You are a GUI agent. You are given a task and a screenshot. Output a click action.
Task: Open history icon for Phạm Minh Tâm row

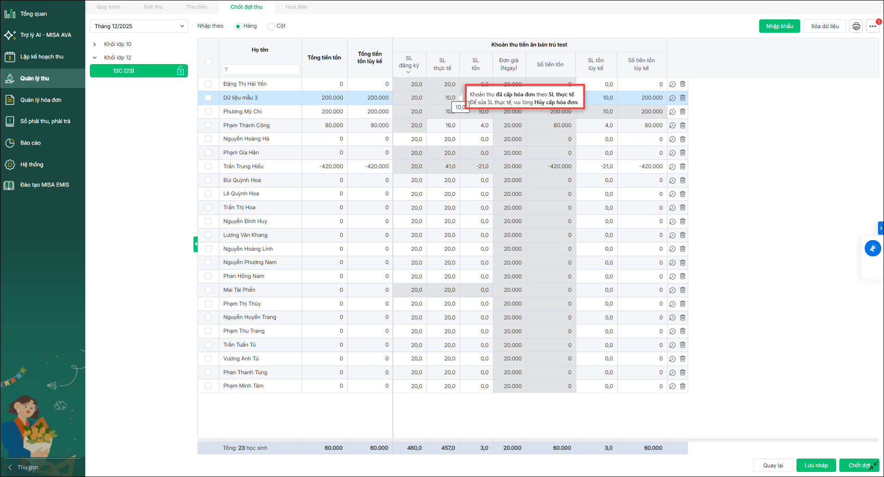(672, 386)
